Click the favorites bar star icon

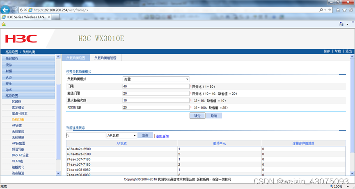[4, 24]
